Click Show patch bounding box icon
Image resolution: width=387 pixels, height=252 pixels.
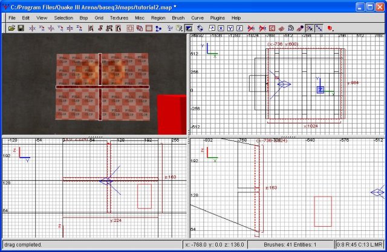(x=272, y=28)
